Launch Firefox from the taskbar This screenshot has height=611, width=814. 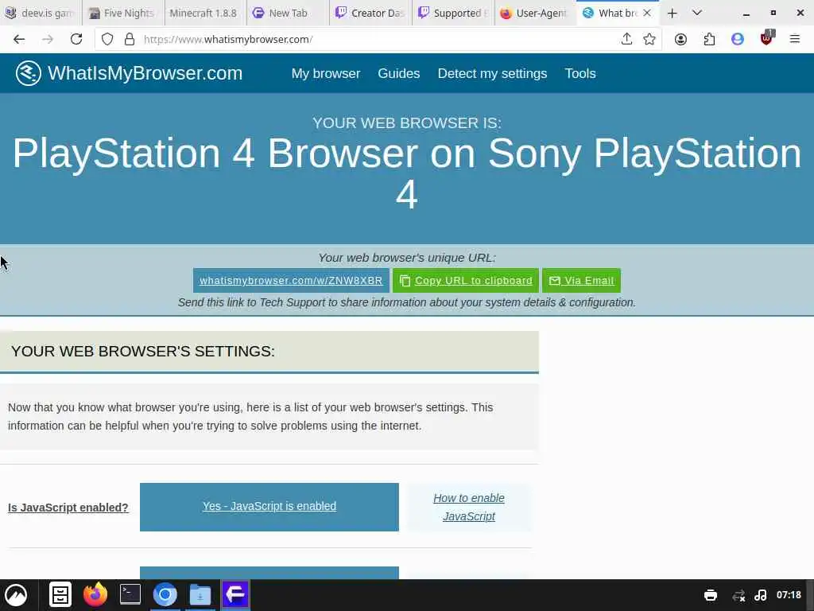pos(95,595)
